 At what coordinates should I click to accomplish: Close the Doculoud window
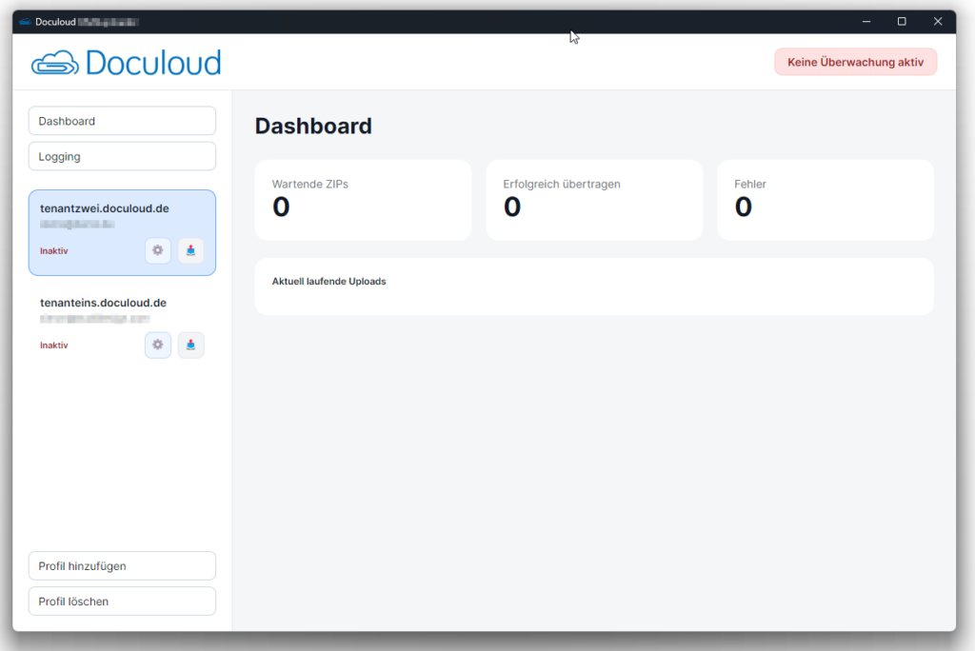(x=938, y=22)
